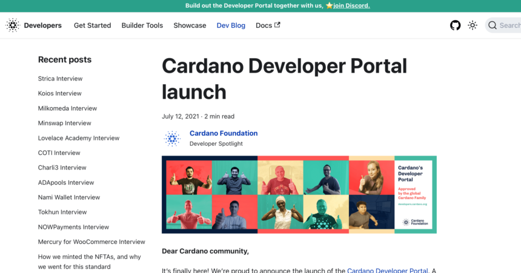Click the Cardano Developer Portal launch heading
521x273 pixels.
[284, 79]
